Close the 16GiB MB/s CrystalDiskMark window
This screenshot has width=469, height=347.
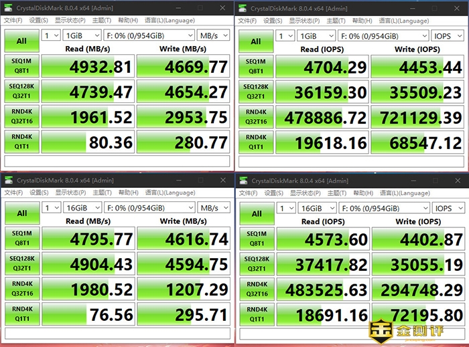[x=223, y=181]
